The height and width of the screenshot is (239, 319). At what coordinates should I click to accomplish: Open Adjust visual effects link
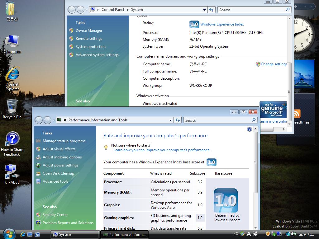[59, 149]
